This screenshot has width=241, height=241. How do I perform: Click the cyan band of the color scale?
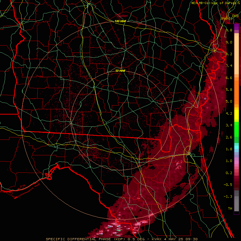236,147
